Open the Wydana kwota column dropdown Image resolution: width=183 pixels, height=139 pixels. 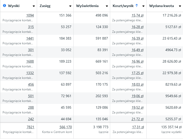coord(180,6)
